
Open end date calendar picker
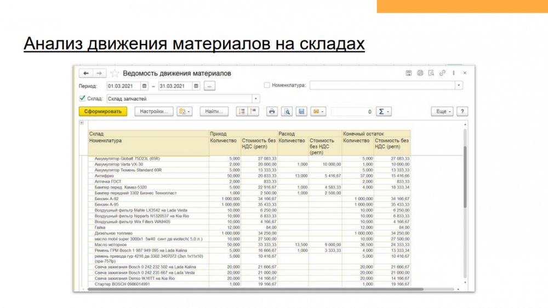pyautogui.click(x=196, y=86)
